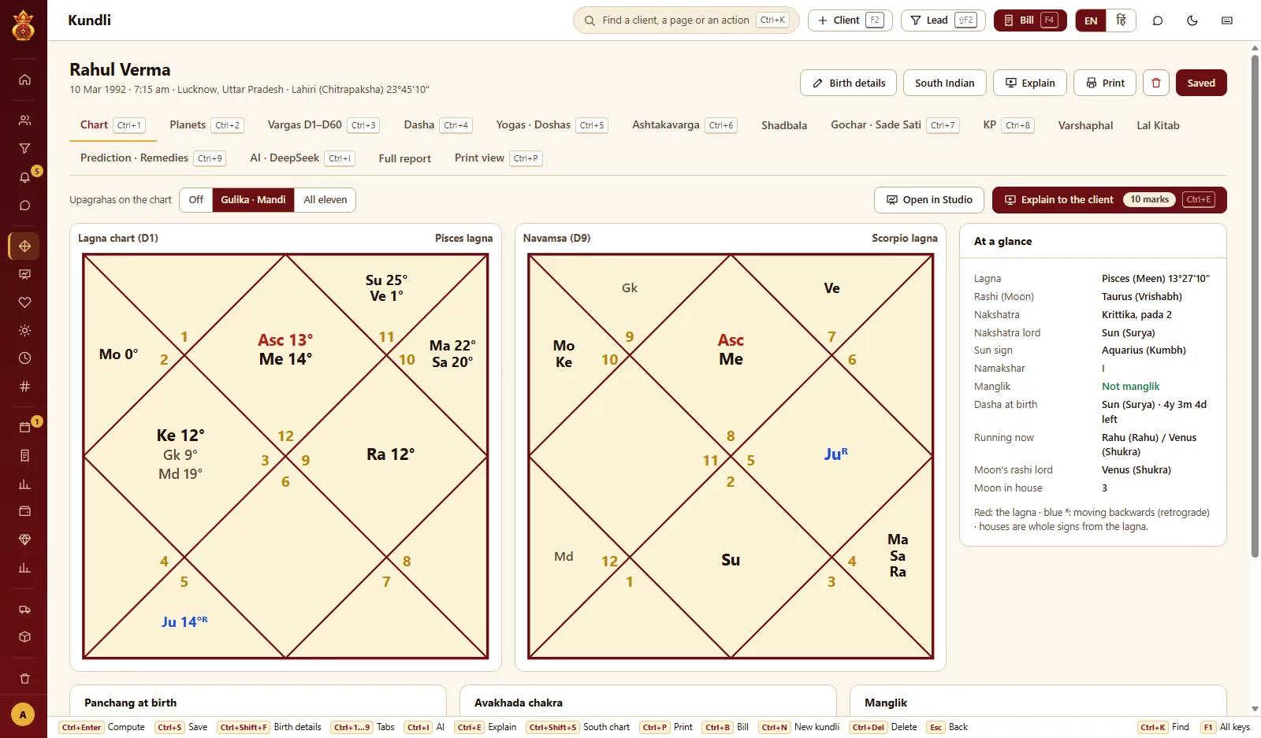
Task: Open the clients (people) icon in sidebar
Action: (x=24, y=121)
